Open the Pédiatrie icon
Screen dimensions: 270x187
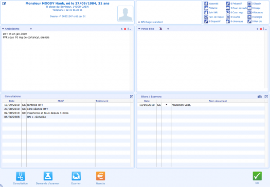(x=206, y=8)
